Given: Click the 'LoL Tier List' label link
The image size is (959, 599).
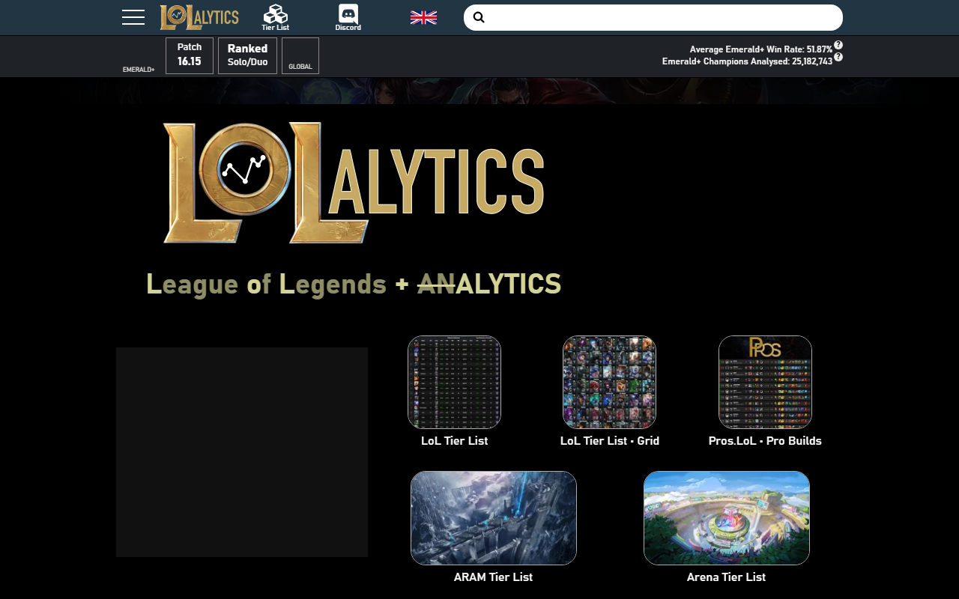Looking at the screenshot, I should click(454, 441).
